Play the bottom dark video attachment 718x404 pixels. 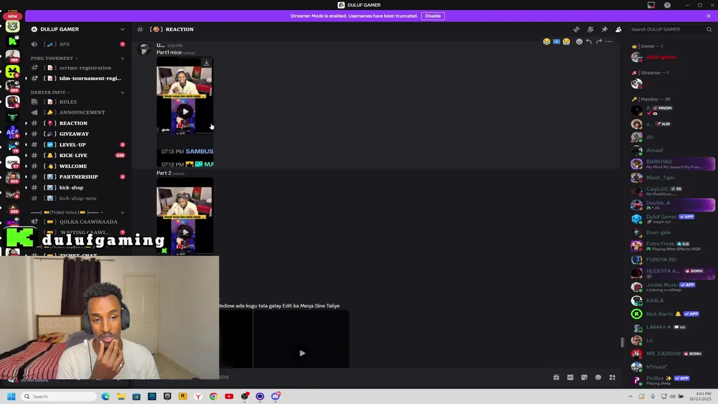(x=302, y=353)
